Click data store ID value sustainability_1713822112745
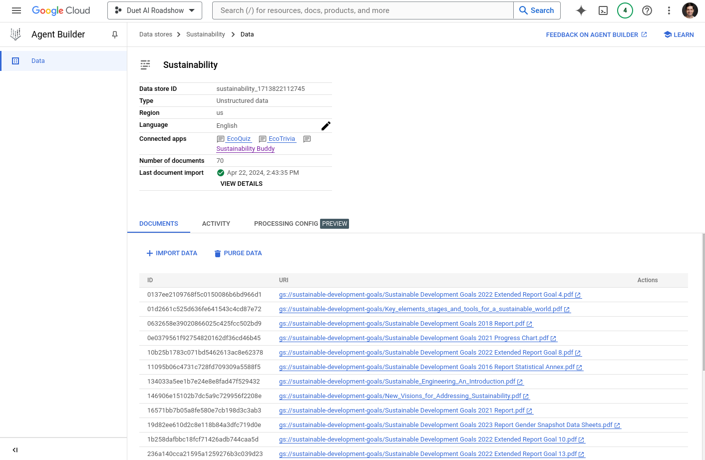Image resolution: width=705 pixels, height=460 pixels. (261, 89)
